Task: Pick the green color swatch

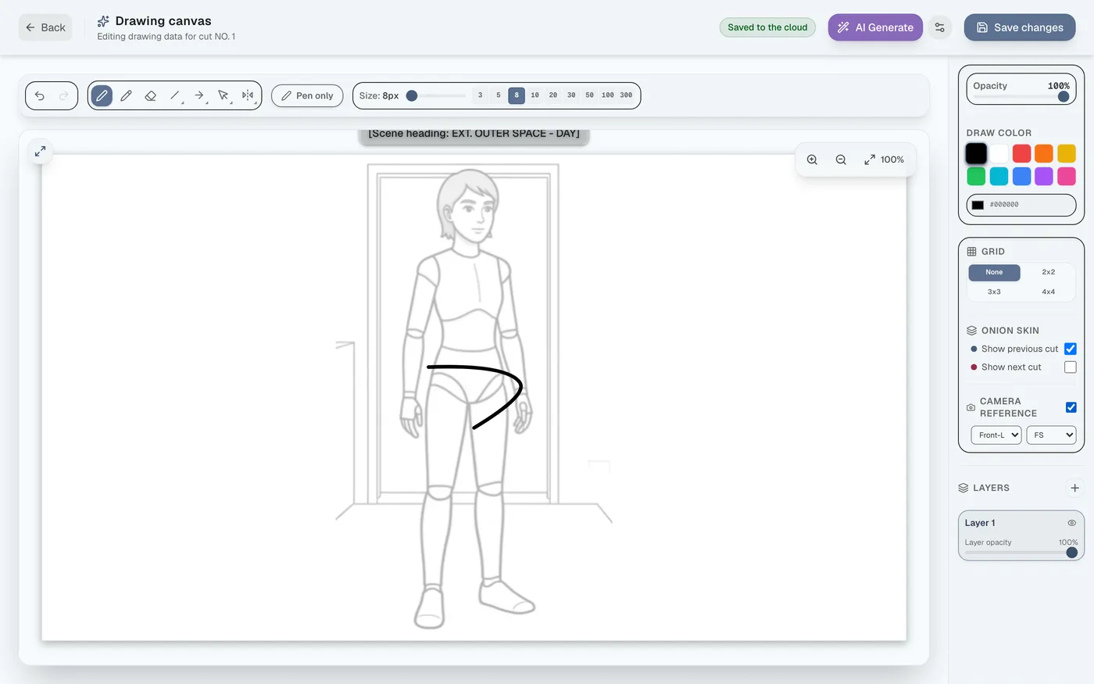Action: [x=976, y=177]
